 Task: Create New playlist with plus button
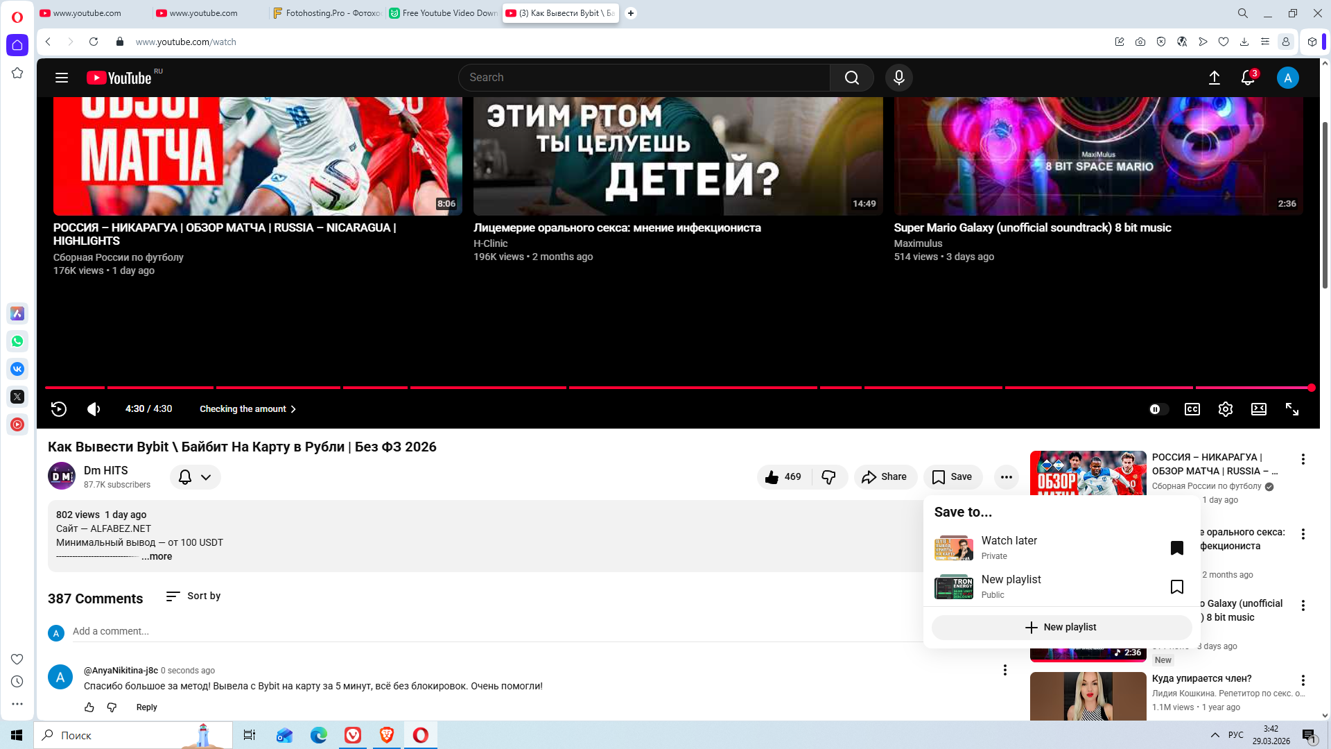[1061, 627]
